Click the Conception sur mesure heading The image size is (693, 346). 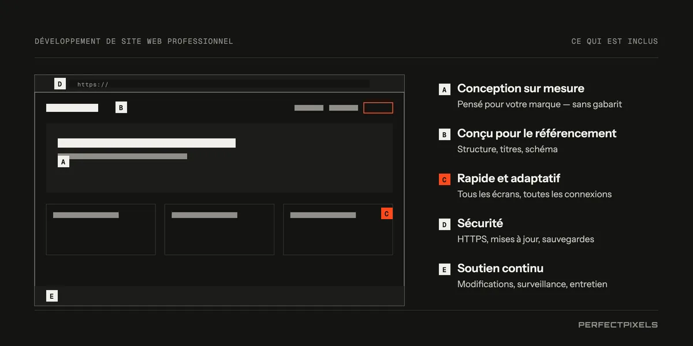[x=521, y=88]
